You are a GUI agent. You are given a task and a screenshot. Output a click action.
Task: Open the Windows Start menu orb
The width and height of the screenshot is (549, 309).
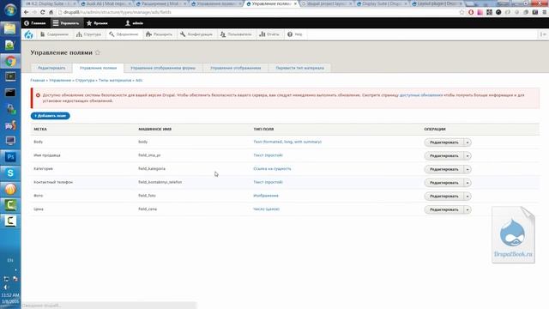(x=10, y=9)
